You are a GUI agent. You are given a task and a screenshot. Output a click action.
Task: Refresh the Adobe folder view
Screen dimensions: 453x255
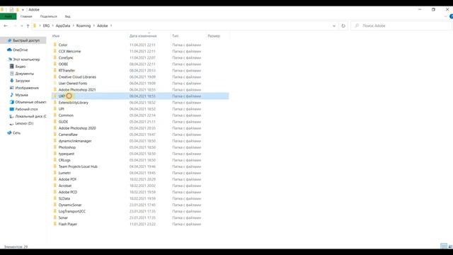point(343,25)
